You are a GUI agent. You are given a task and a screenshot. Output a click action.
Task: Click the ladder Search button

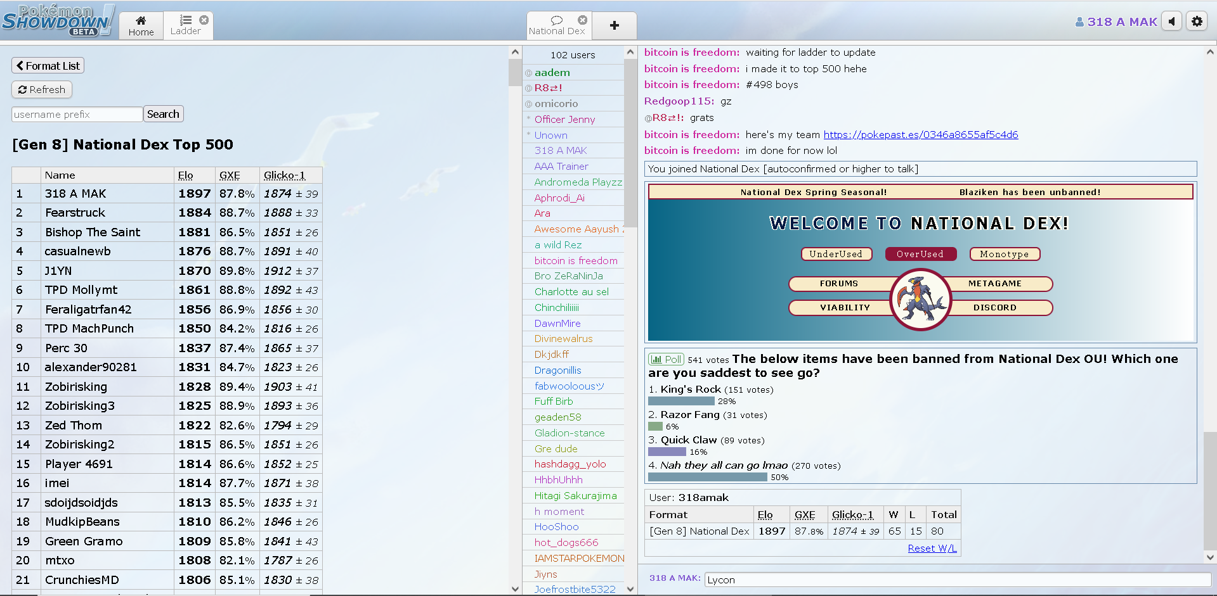(x=163, y=114)
